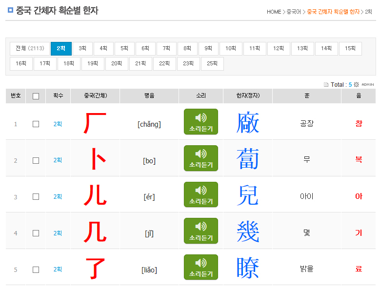The height and width of the screenshot is (289, 380).
Task: Play audio for 几 [jǐ] entry
Action: click(x=200, y=231)
